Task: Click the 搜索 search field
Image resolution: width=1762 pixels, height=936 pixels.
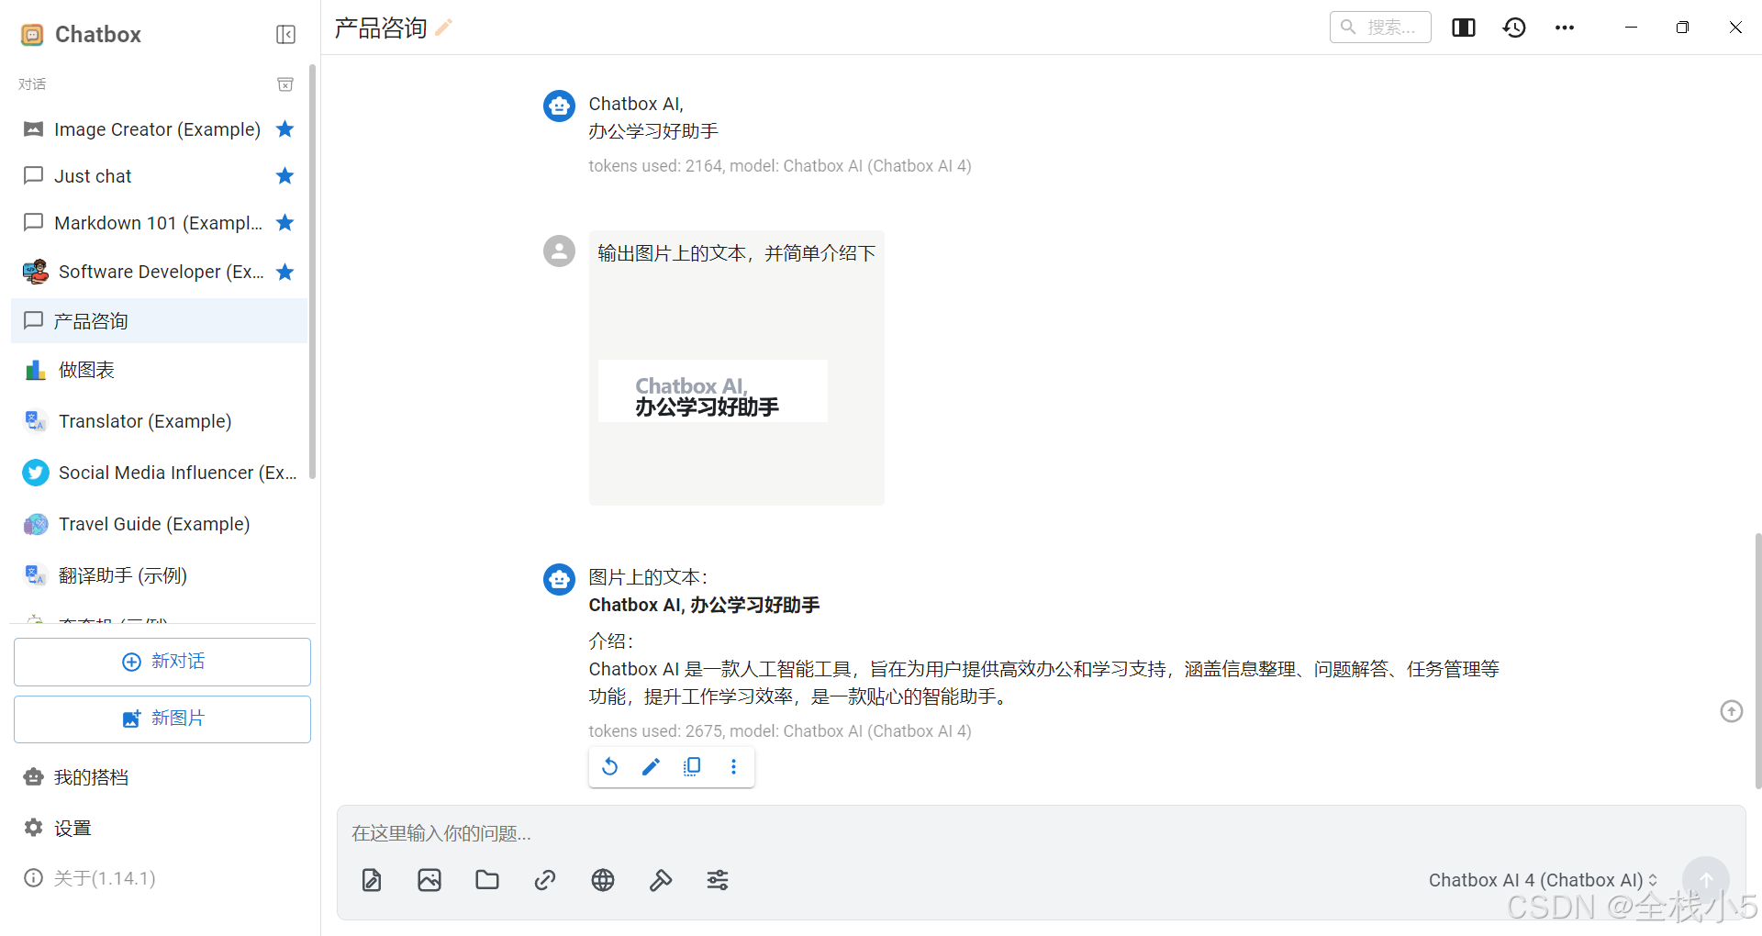Action: tap(1380, 28)
